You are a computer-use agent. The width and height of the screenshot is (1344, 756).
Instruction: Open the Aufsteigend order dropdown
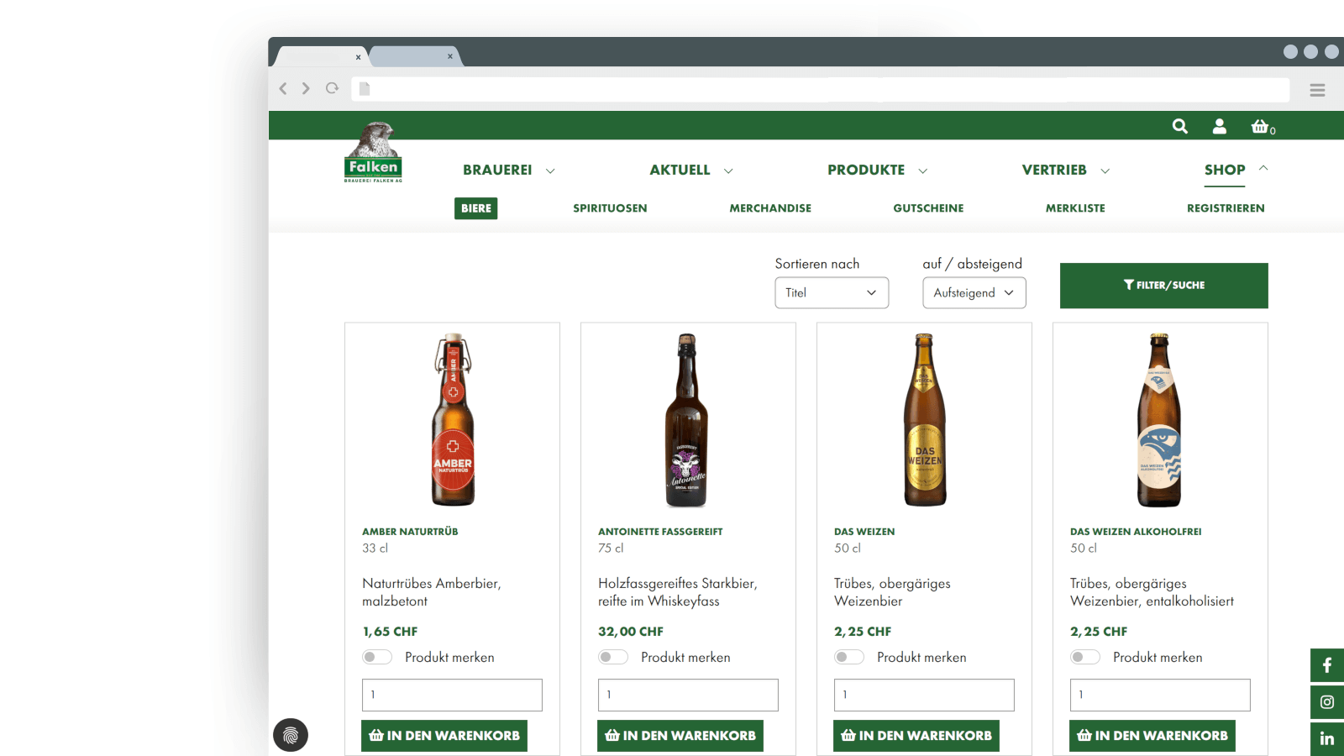[x=974, y=292]
